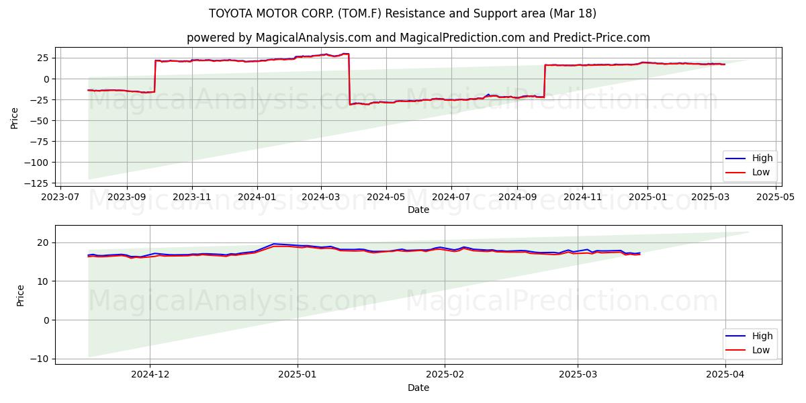
Task: Click the 'High' legend entry in top chart
Action: coord(762,159)
